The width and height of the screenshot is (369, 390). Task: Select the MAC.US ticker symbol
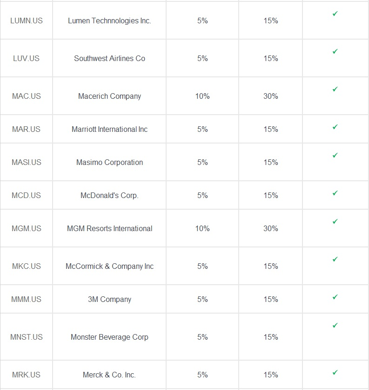(27, 96)
